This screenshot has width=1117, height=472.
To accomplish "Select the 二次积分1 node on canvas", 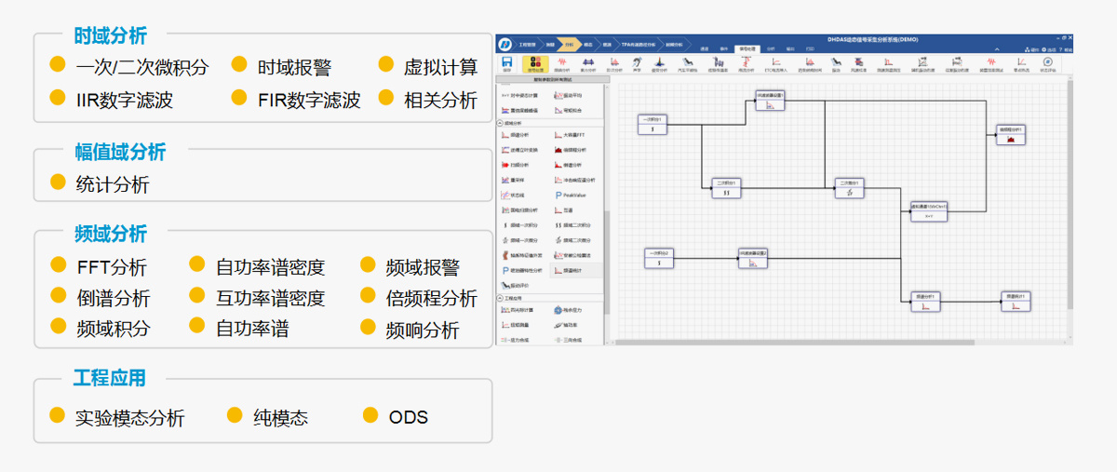I will pyautogui.click(x=726, y=188).
